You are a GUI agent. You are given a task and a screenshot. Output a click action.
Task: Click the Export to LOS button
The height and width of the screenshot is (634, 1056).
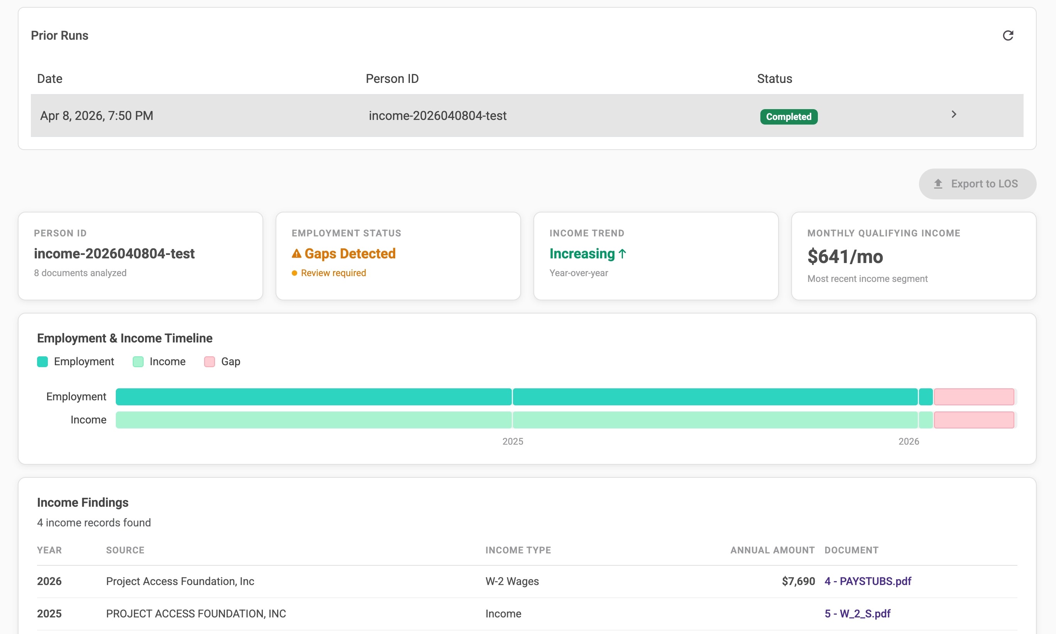[977, 184]
